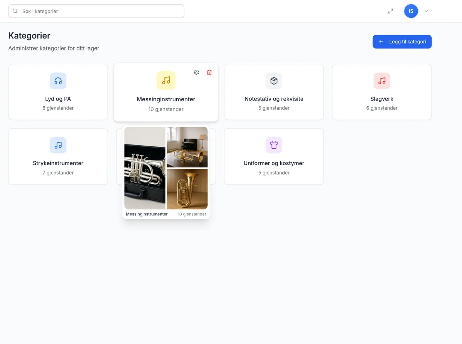462x344 pixels.
Task: Click the silver trumpet in case thumbnail
Action: pyautogui.click(x=145, y=168)
